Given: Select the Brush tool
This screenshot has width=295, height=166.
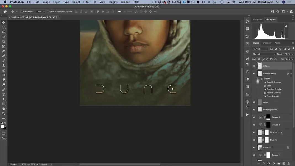Looking at the screenshot, I should [x=4, y=61].
